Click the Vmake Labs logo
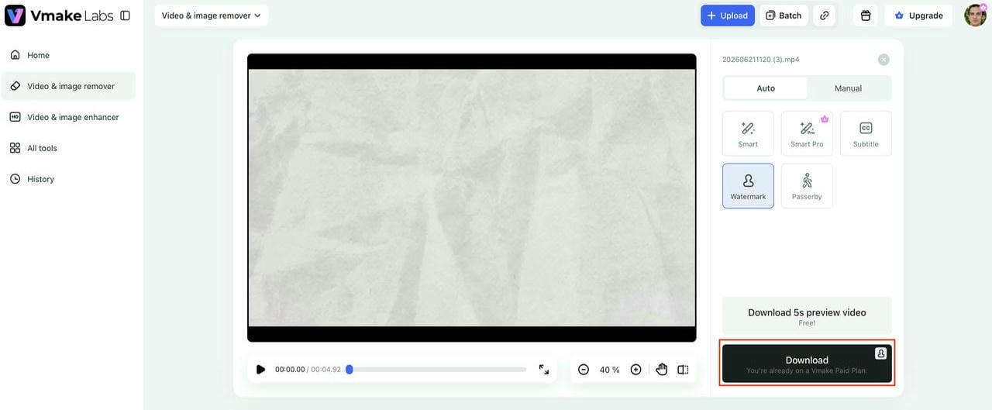The image size is (992, 410). [59, 16]
